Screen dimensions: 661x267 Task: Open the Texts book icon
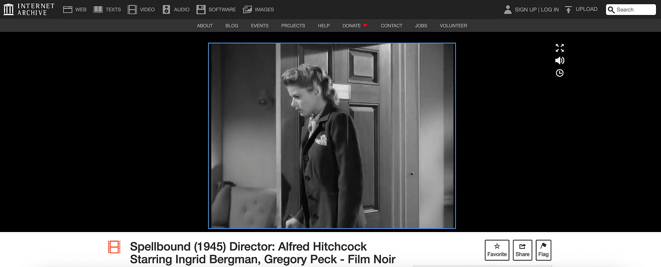98,10
